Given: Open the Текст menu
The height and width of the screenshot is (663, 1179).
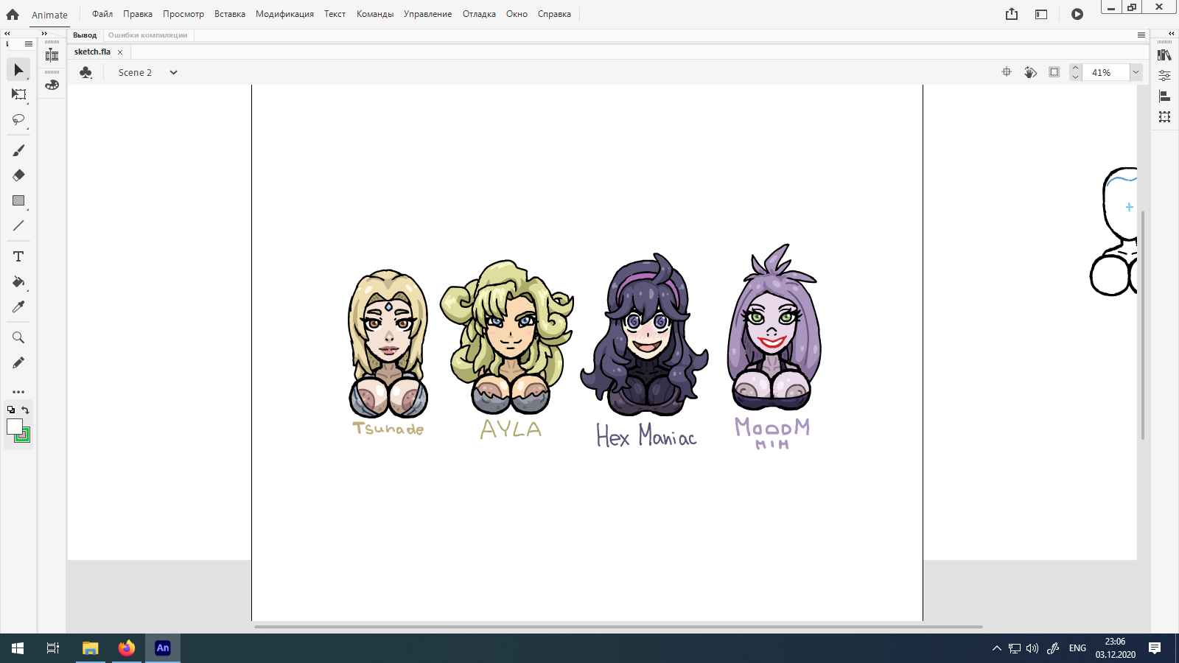Looking at the screenshot, I should tap(335, 14).
